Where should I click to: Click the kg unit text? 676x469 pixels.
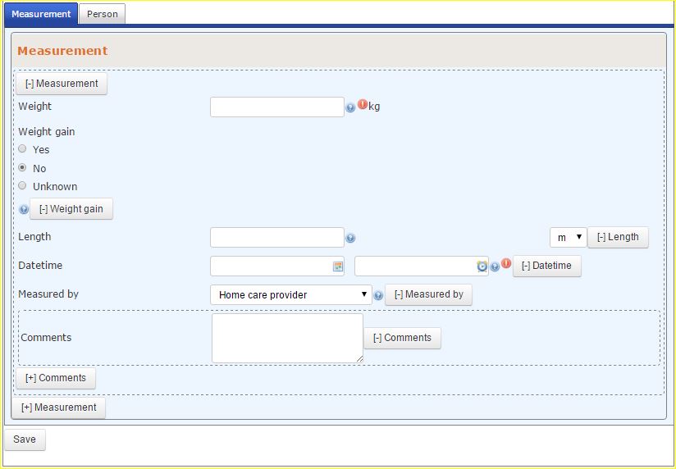pos(374,107)
